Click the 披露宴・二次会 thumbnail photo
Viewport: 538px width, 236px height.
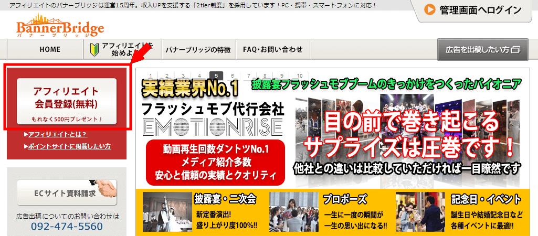[167, 211]
